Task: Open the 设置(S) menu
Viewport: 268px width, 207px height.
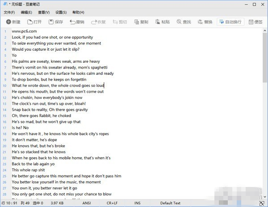Action: (x=61, y=12)
